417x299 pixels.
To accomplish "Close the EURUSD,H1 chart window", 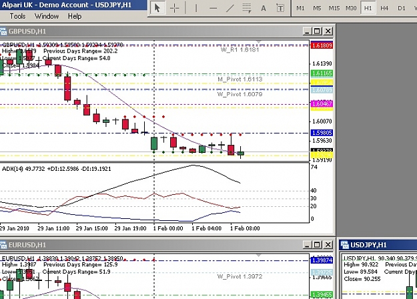I will [x=328, y=245].
